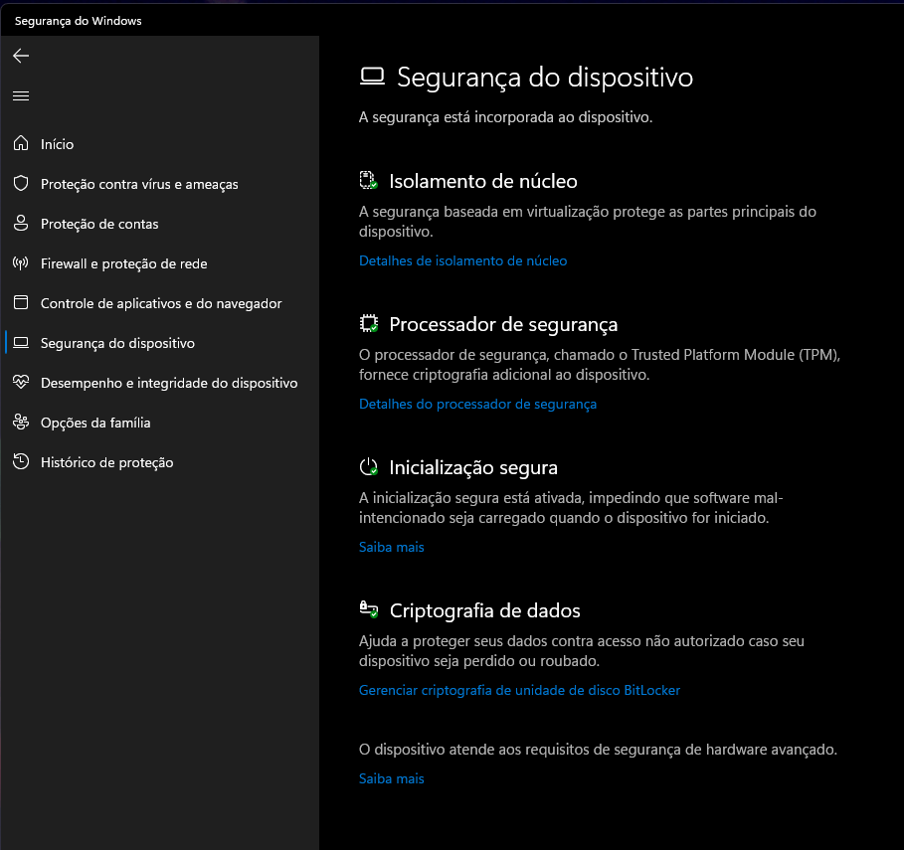904x850 pixels.
Task: Click the virus protection shield icon
Action: (x=21, y=183)
